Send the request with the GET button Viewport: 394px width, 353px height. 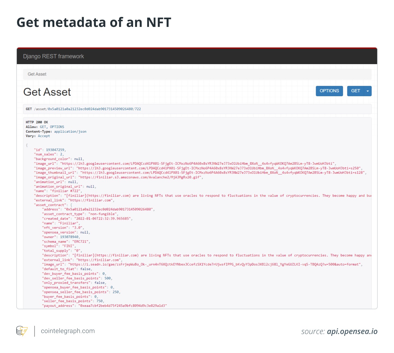coord(355,91)
